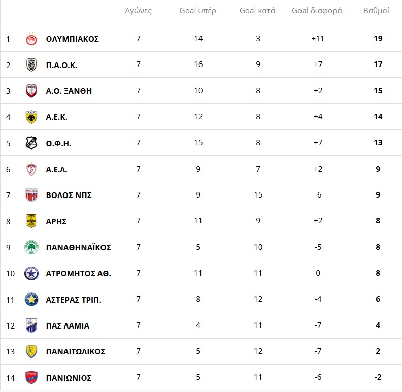
Task: Open the ΠΑΝΑΙΤΩΛΙΚΟΣ team name link
Action: tap(76, 352)
